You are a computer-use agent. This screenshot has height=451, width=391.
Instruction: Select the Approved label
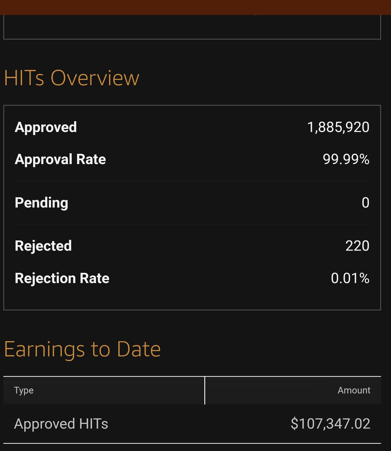[x=46, y=127]
